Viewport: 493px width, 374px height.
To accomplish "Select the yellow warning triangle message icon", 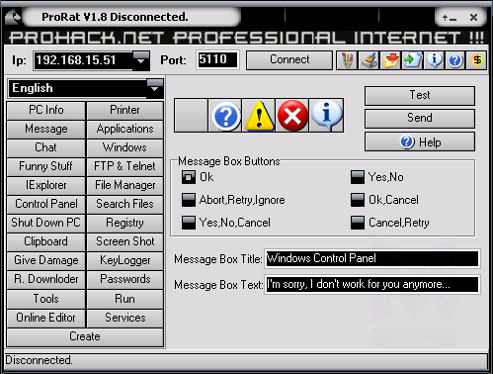I will tap(259, 115).
